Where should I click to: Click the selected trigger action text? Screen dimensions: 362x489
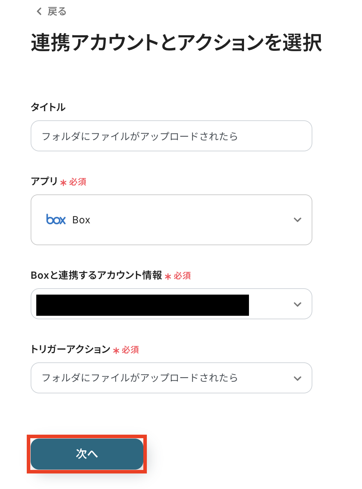tap(140, 378)
